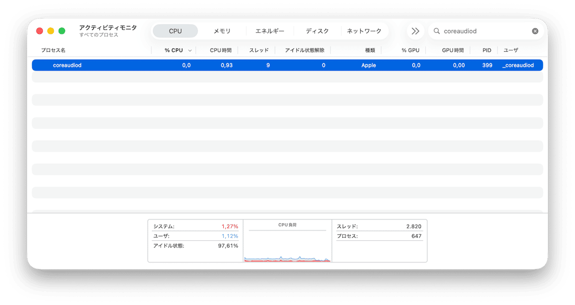Switch to the エネルギー tab
575x305 pixels.
coord(270,31)
